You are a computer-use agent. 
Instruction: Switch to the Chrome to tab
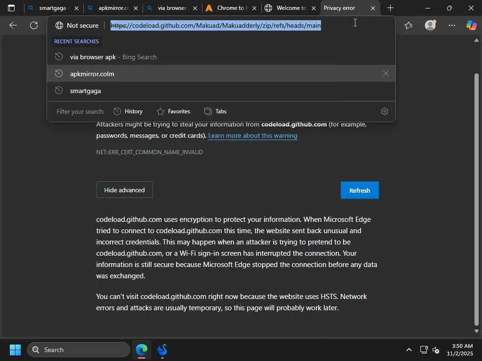click(231, 8)
